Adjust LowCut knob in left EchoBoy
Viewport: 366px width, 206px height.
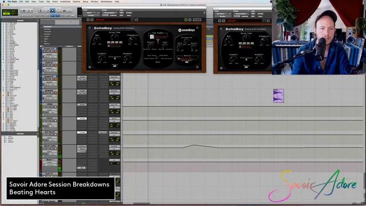point(102,58)
